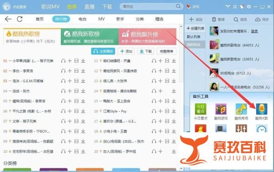Switch to the 歌词MV tab
The width and height of the screenshot is (274, 172).
(50, 7)
